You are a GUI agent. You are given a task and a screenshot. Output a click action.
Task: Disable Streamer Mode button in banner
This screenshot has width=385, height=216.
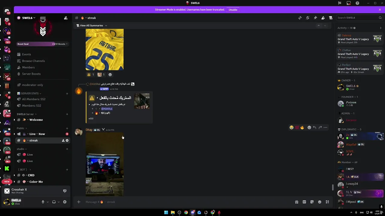coord(233,10)
